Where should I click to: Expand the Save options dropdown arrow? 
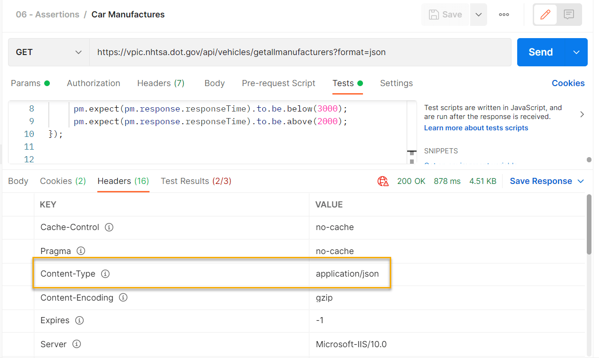point(479,15)
